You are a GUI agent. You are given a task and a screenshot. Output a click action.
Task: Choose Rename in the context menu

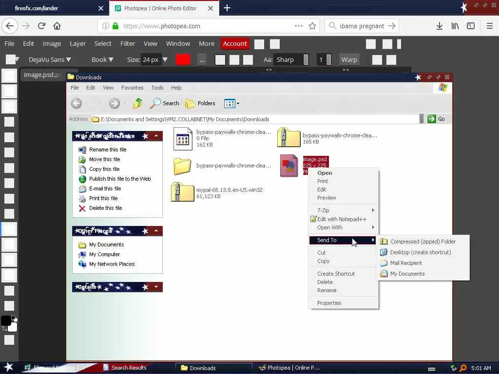[344, 290]
